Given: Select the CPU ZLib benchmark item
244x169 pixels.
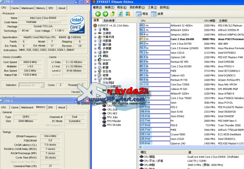Looking at the screenshot, I should coord(110,109).
